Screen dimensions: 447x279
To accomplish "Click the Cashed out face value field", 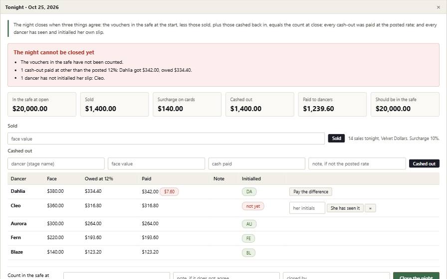I will pos(156,164).
